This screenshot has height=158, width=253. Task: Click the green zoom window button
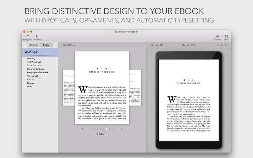click(31, 32)
